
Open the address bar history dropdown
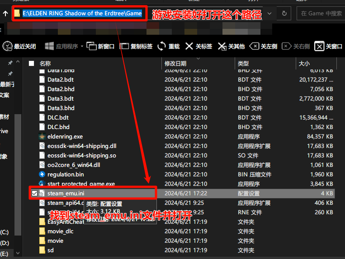269,14
